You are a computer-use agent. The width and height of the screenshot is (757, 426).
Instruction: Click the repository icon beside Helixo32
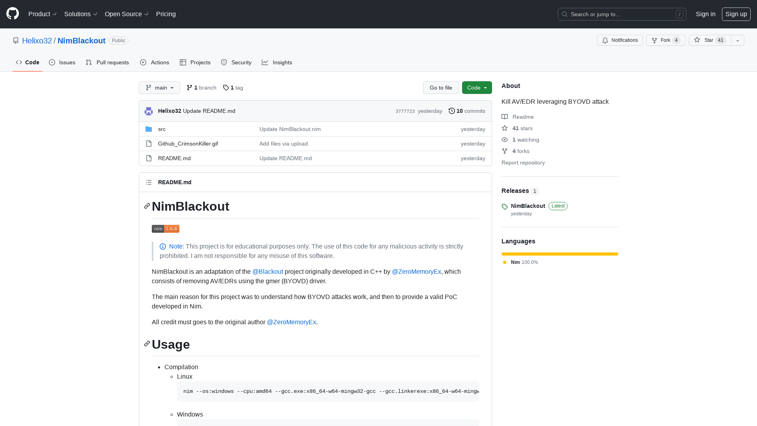[16, 41]
